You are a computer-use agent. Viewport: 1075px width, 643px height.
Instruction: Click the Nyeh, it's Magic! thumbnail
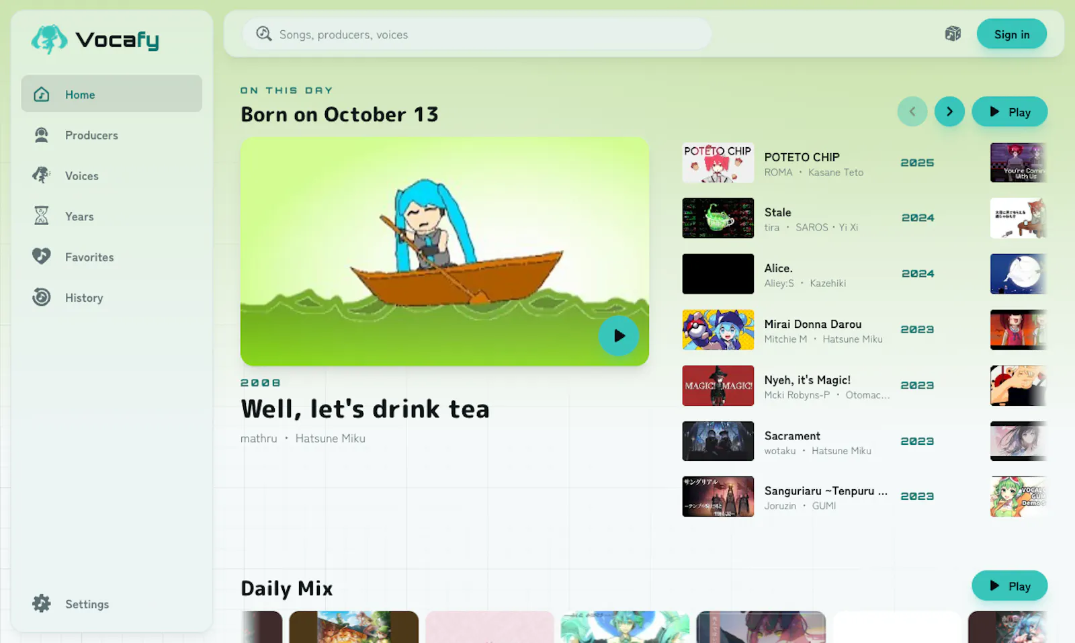pyautogui.click(x=718, y=385)
